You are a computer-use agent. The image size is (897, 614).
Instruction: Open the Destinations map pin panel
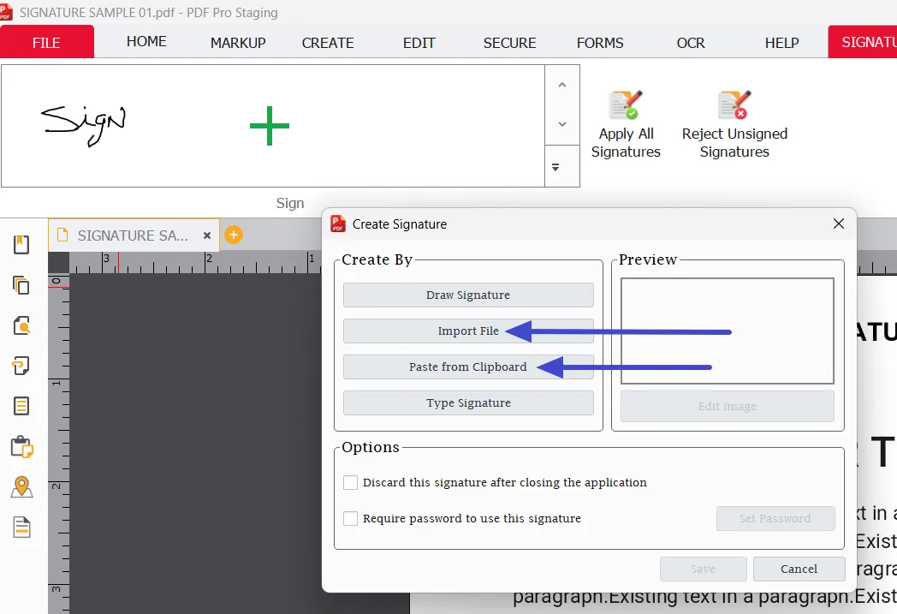pyautogui.click(x=21, y=487)
